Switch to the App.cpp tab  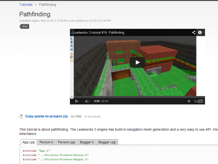pos(28,142)
